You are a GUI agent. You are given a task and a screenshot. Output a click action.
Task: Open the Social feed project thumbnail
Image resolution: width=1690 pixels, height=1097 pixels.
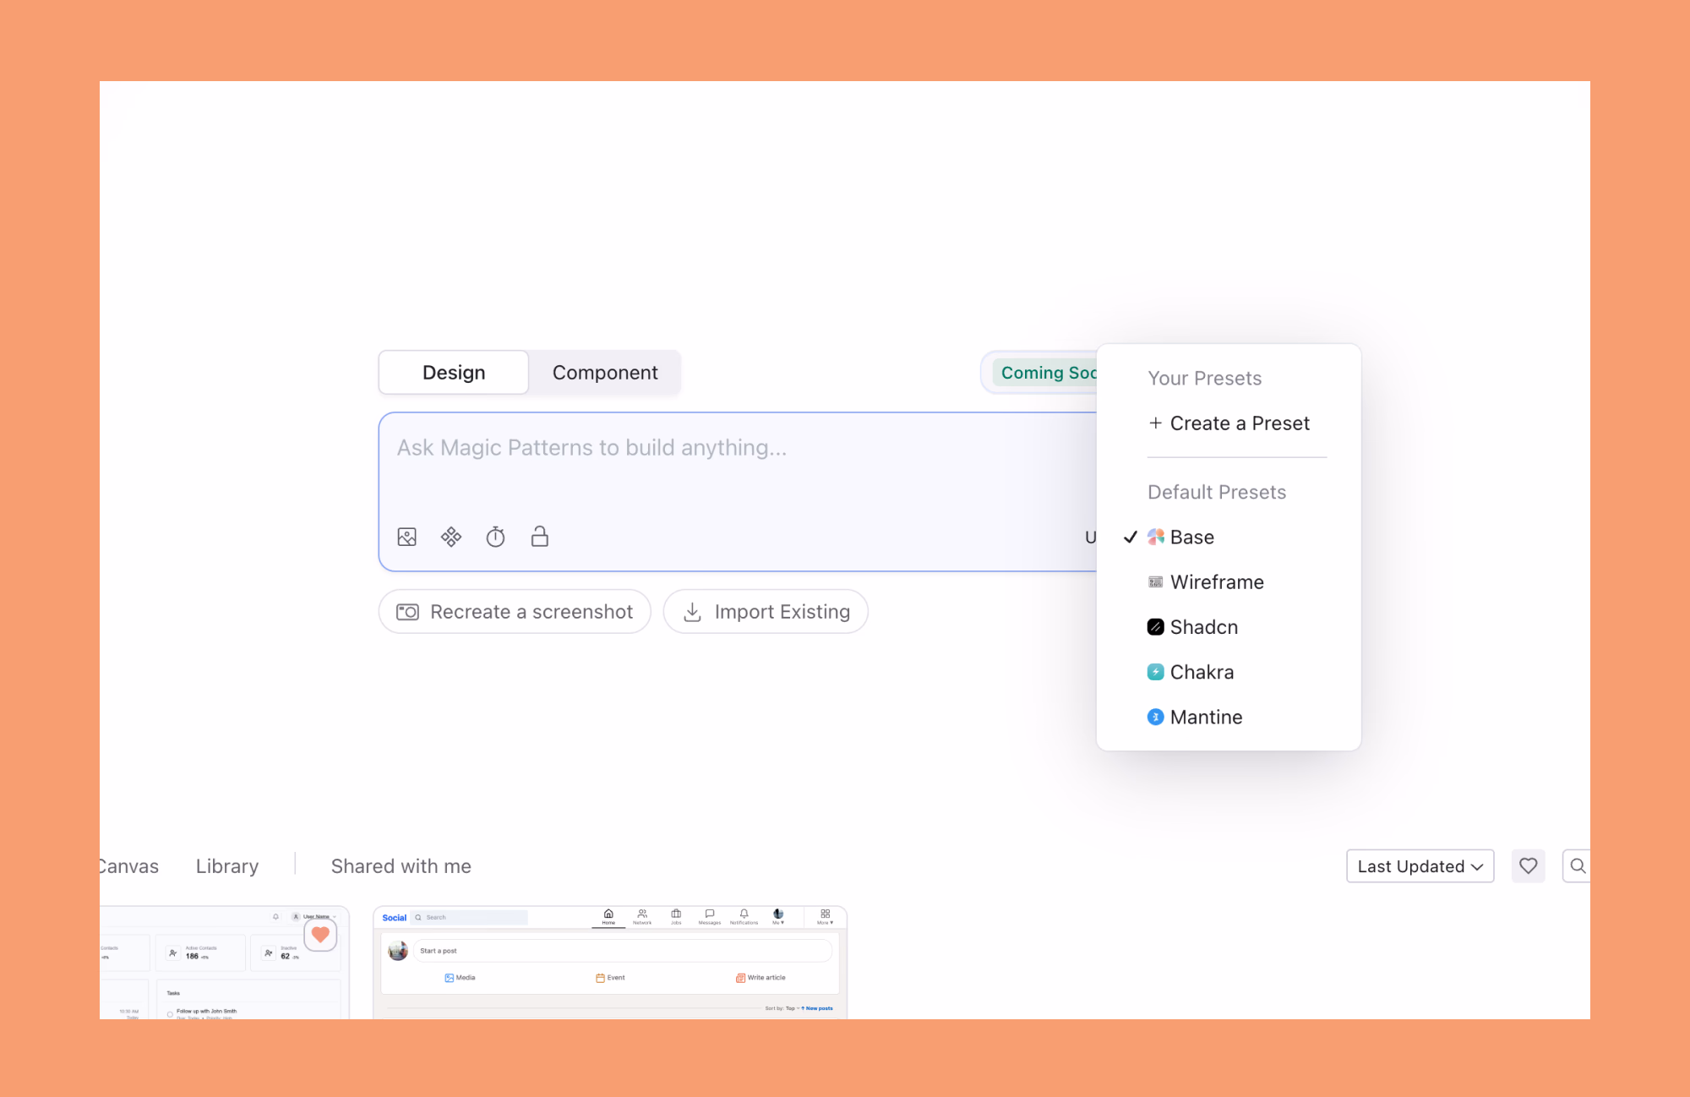pos(610,963)
